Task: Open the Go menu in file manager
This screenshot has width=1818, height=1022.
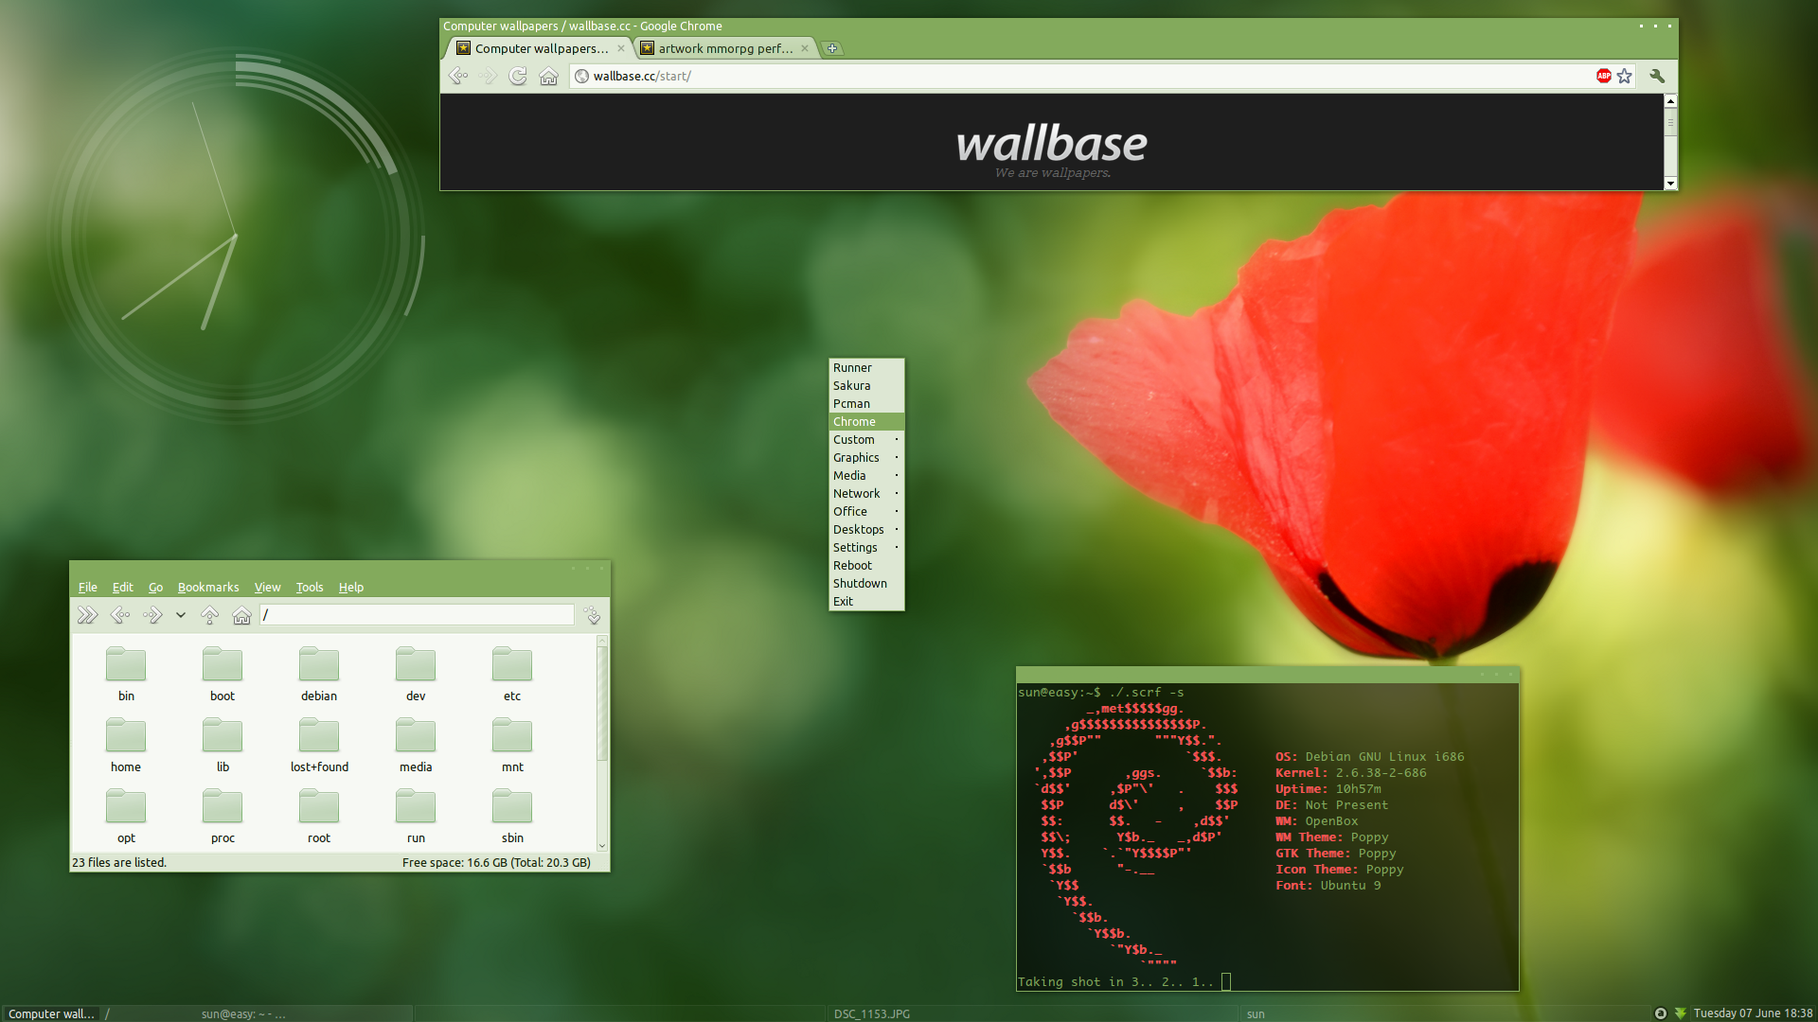Action: click(x=156, y=587)
